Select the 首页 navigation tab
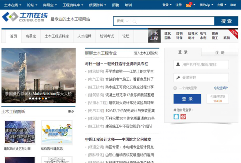 point(13,36)
